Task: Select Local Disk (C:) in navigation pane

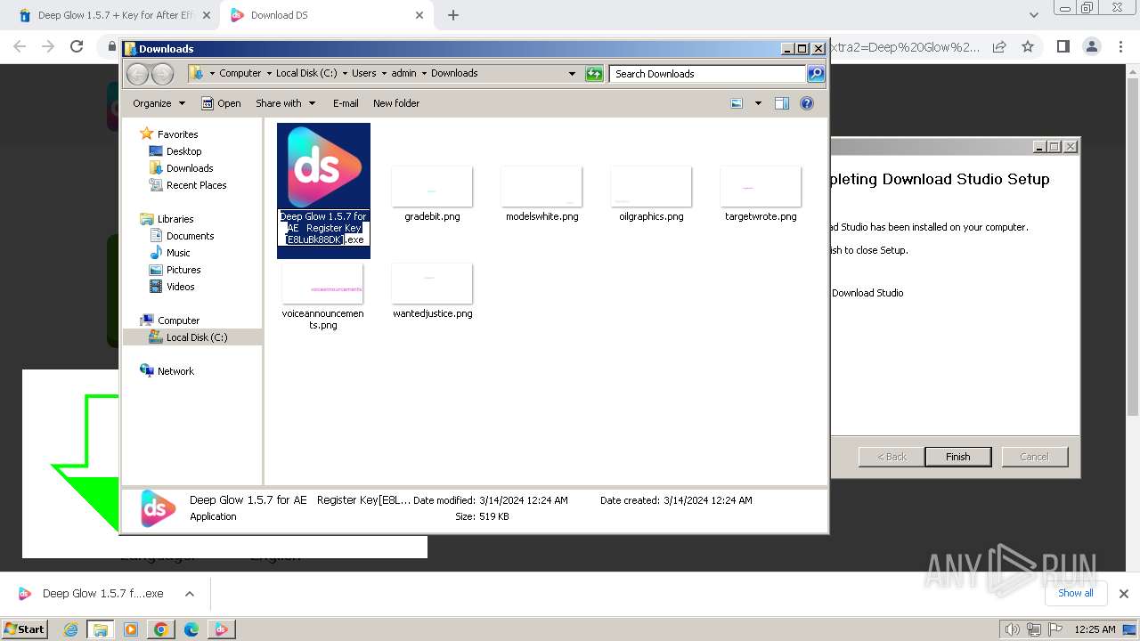Action: click(x=188, y=337)
